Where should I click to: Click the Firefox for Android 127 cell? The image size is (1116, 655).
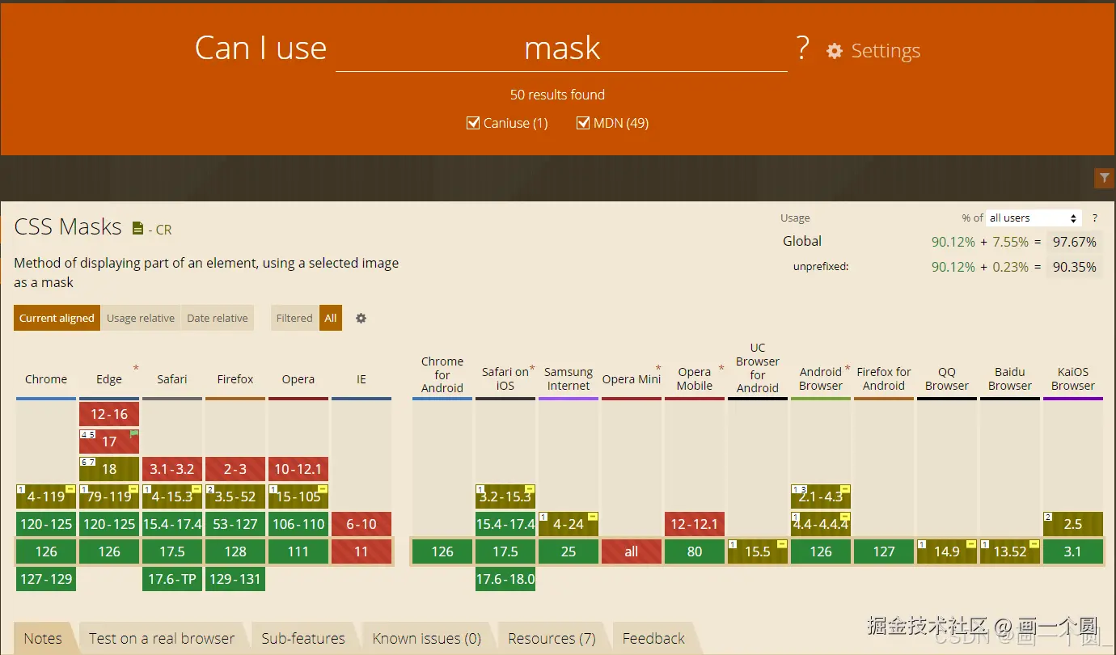pyautogui.click(x=884, y=551)
